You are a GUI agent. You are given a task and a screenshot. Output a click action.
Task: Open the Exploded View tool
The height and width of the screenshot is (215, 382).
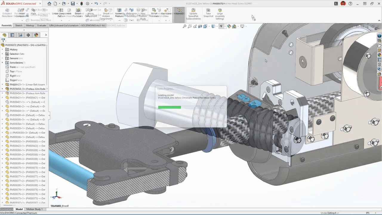pyautogui.click(x=165, y=14)
